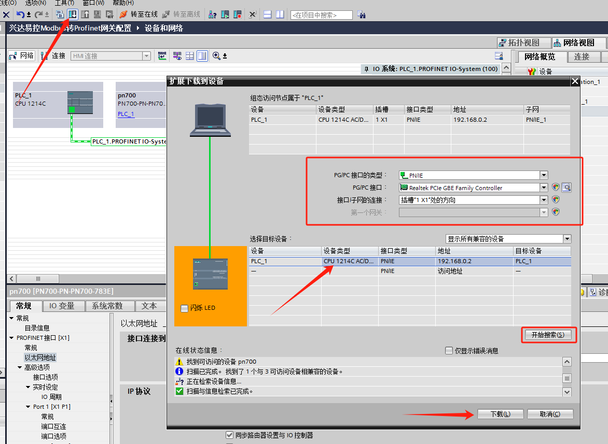Click the zoom magnifier icon
The height and width of the screenshot is (444, 608).
click(x=216, y=56)
